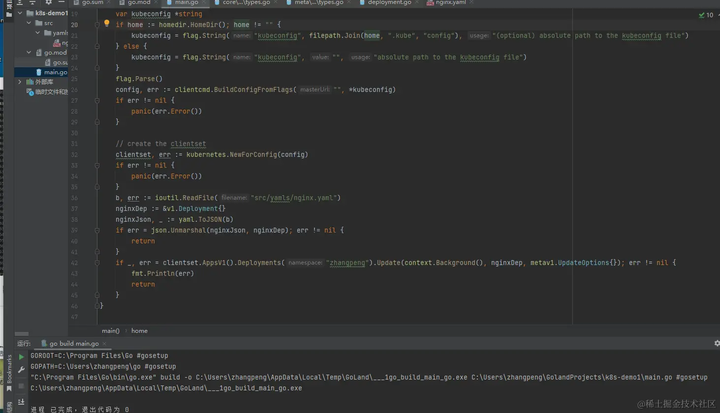Collapse the yamls folder node
The image size is (720, 413).
tap(38, 33)
